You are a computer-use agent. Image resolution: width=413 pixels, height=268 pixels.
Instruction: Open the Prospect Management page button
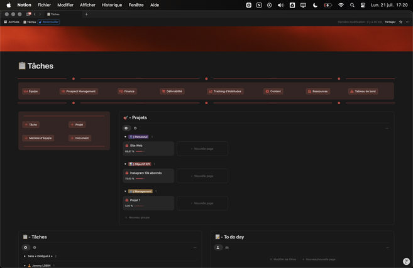(79, 91)
